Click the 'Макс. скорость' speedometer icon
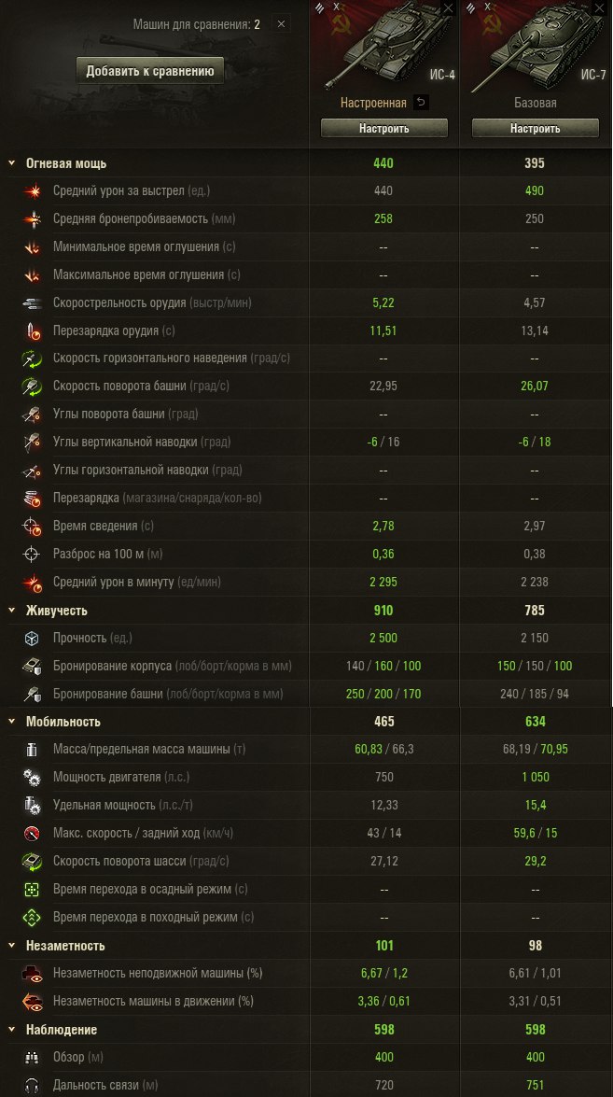The image size is (613, 1097). click(33, 834)
